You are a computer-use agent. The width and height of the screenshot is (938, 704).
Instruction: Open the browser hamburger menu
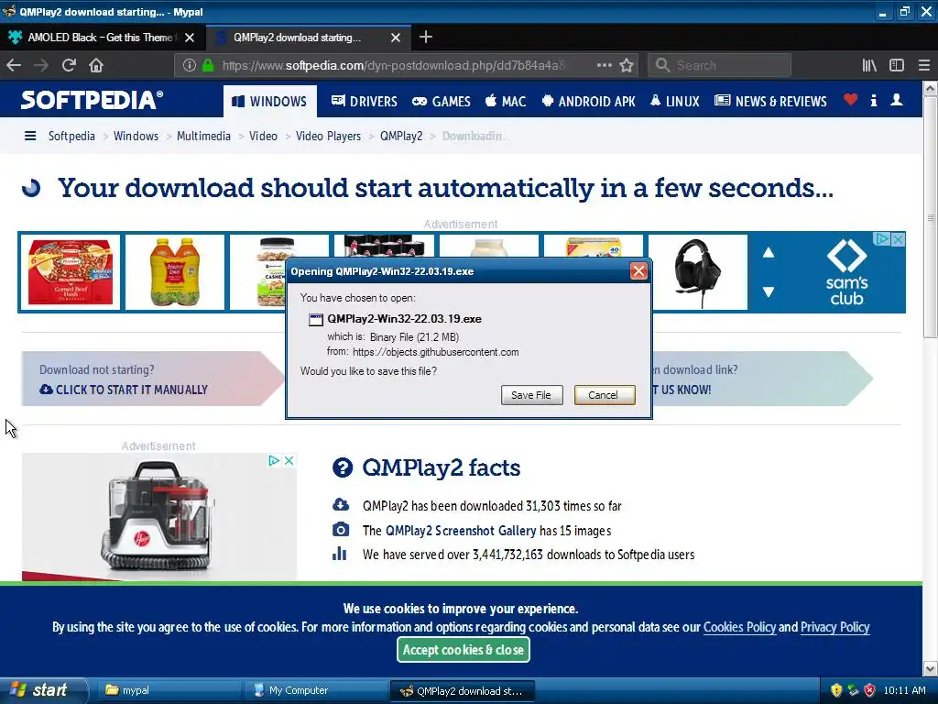(923, 65)
